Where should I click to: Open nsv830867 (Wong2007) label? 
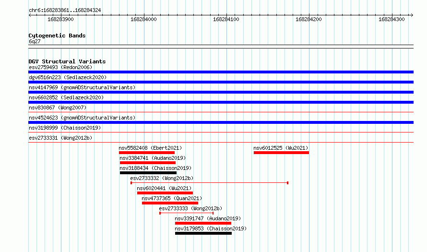58,108
